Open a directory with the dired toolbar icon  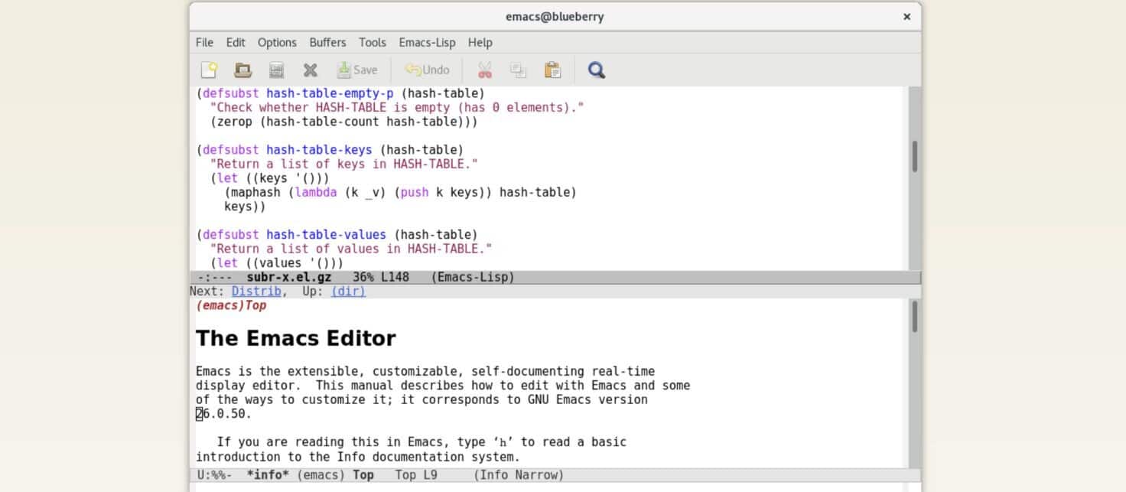pos(275,70)
